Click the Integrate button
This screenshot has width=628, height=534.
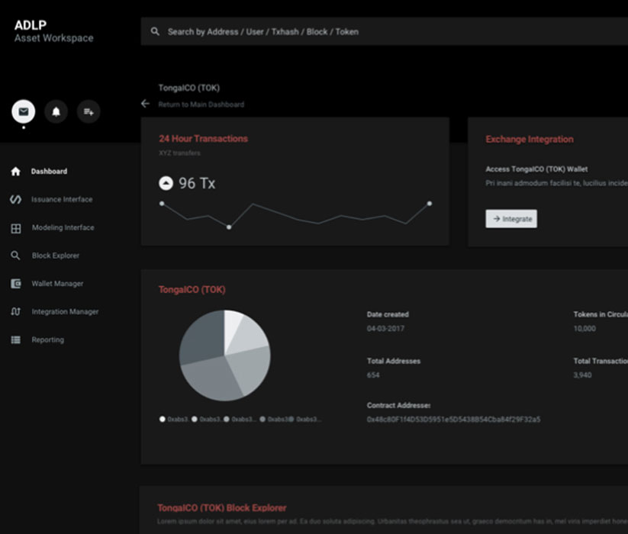point(511,218)
